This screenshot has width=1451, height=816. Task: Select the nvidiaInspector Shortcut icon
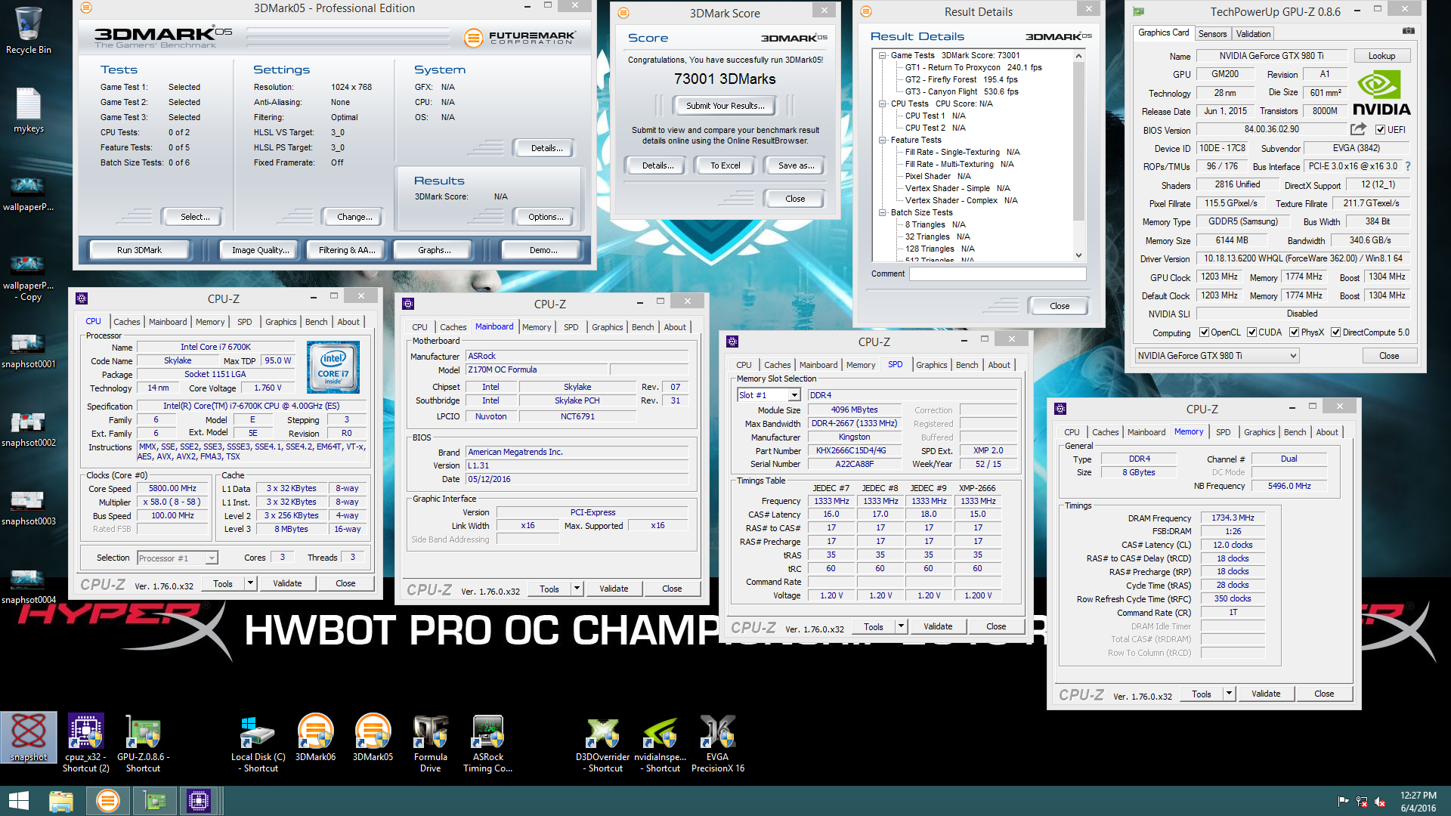point(660,743)
